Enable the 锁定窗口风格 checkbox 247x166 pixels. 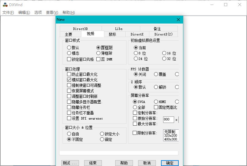click(x=69, y=59)
